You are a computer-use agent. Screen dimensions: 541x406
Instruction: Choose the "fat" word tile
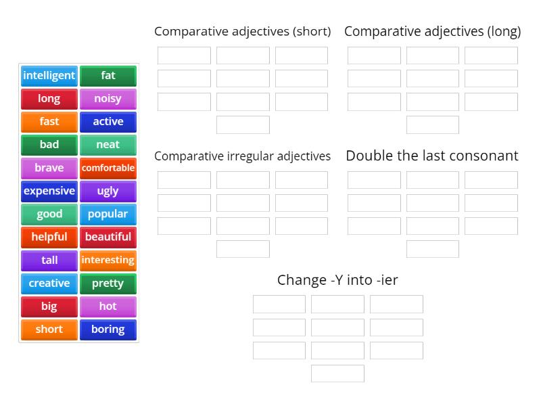pyautogui.click(x=108, y=76)
